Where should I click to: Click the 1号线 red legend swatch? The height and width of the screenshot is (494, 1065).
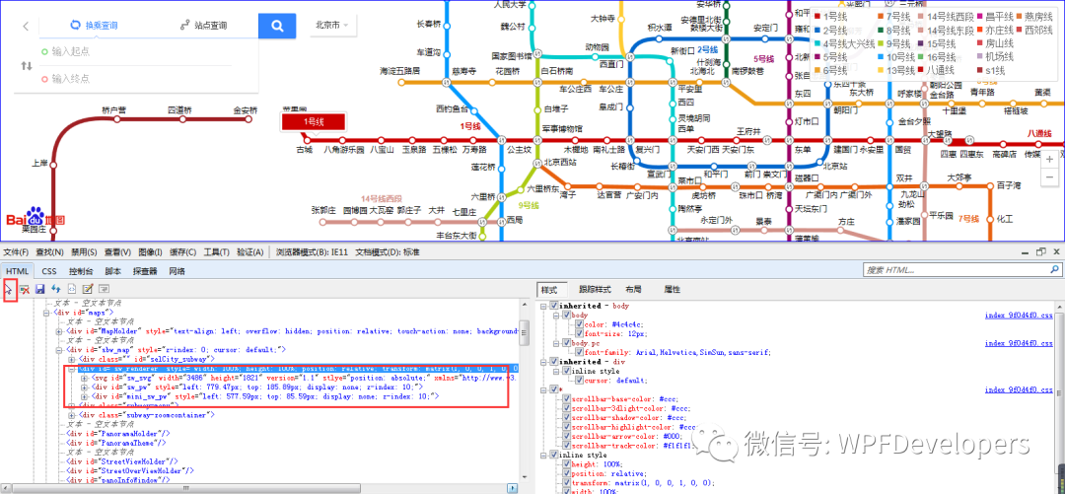(817, 15)
